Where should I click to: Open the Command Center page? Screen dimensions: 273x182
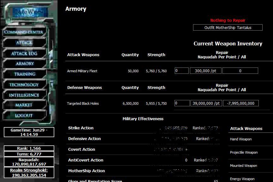click(x=24, y=32)
